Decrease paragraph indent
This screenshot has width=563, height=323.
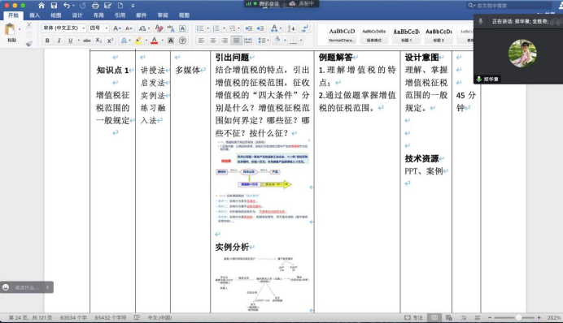click(x=248, y=28)
